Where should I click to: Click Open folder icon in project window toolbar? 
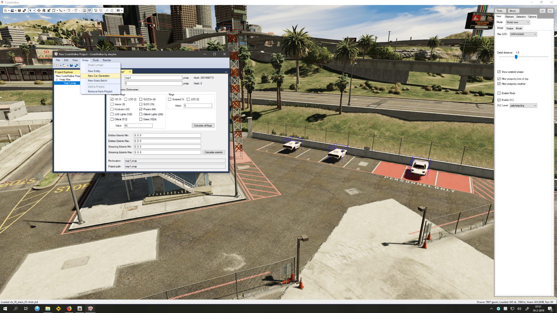[x=64, y=65]
